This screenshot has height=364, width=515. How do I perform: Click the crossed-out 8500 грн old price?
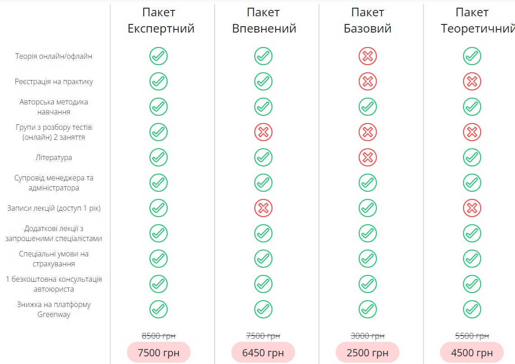pyautogui.click(x=159, y=336)
